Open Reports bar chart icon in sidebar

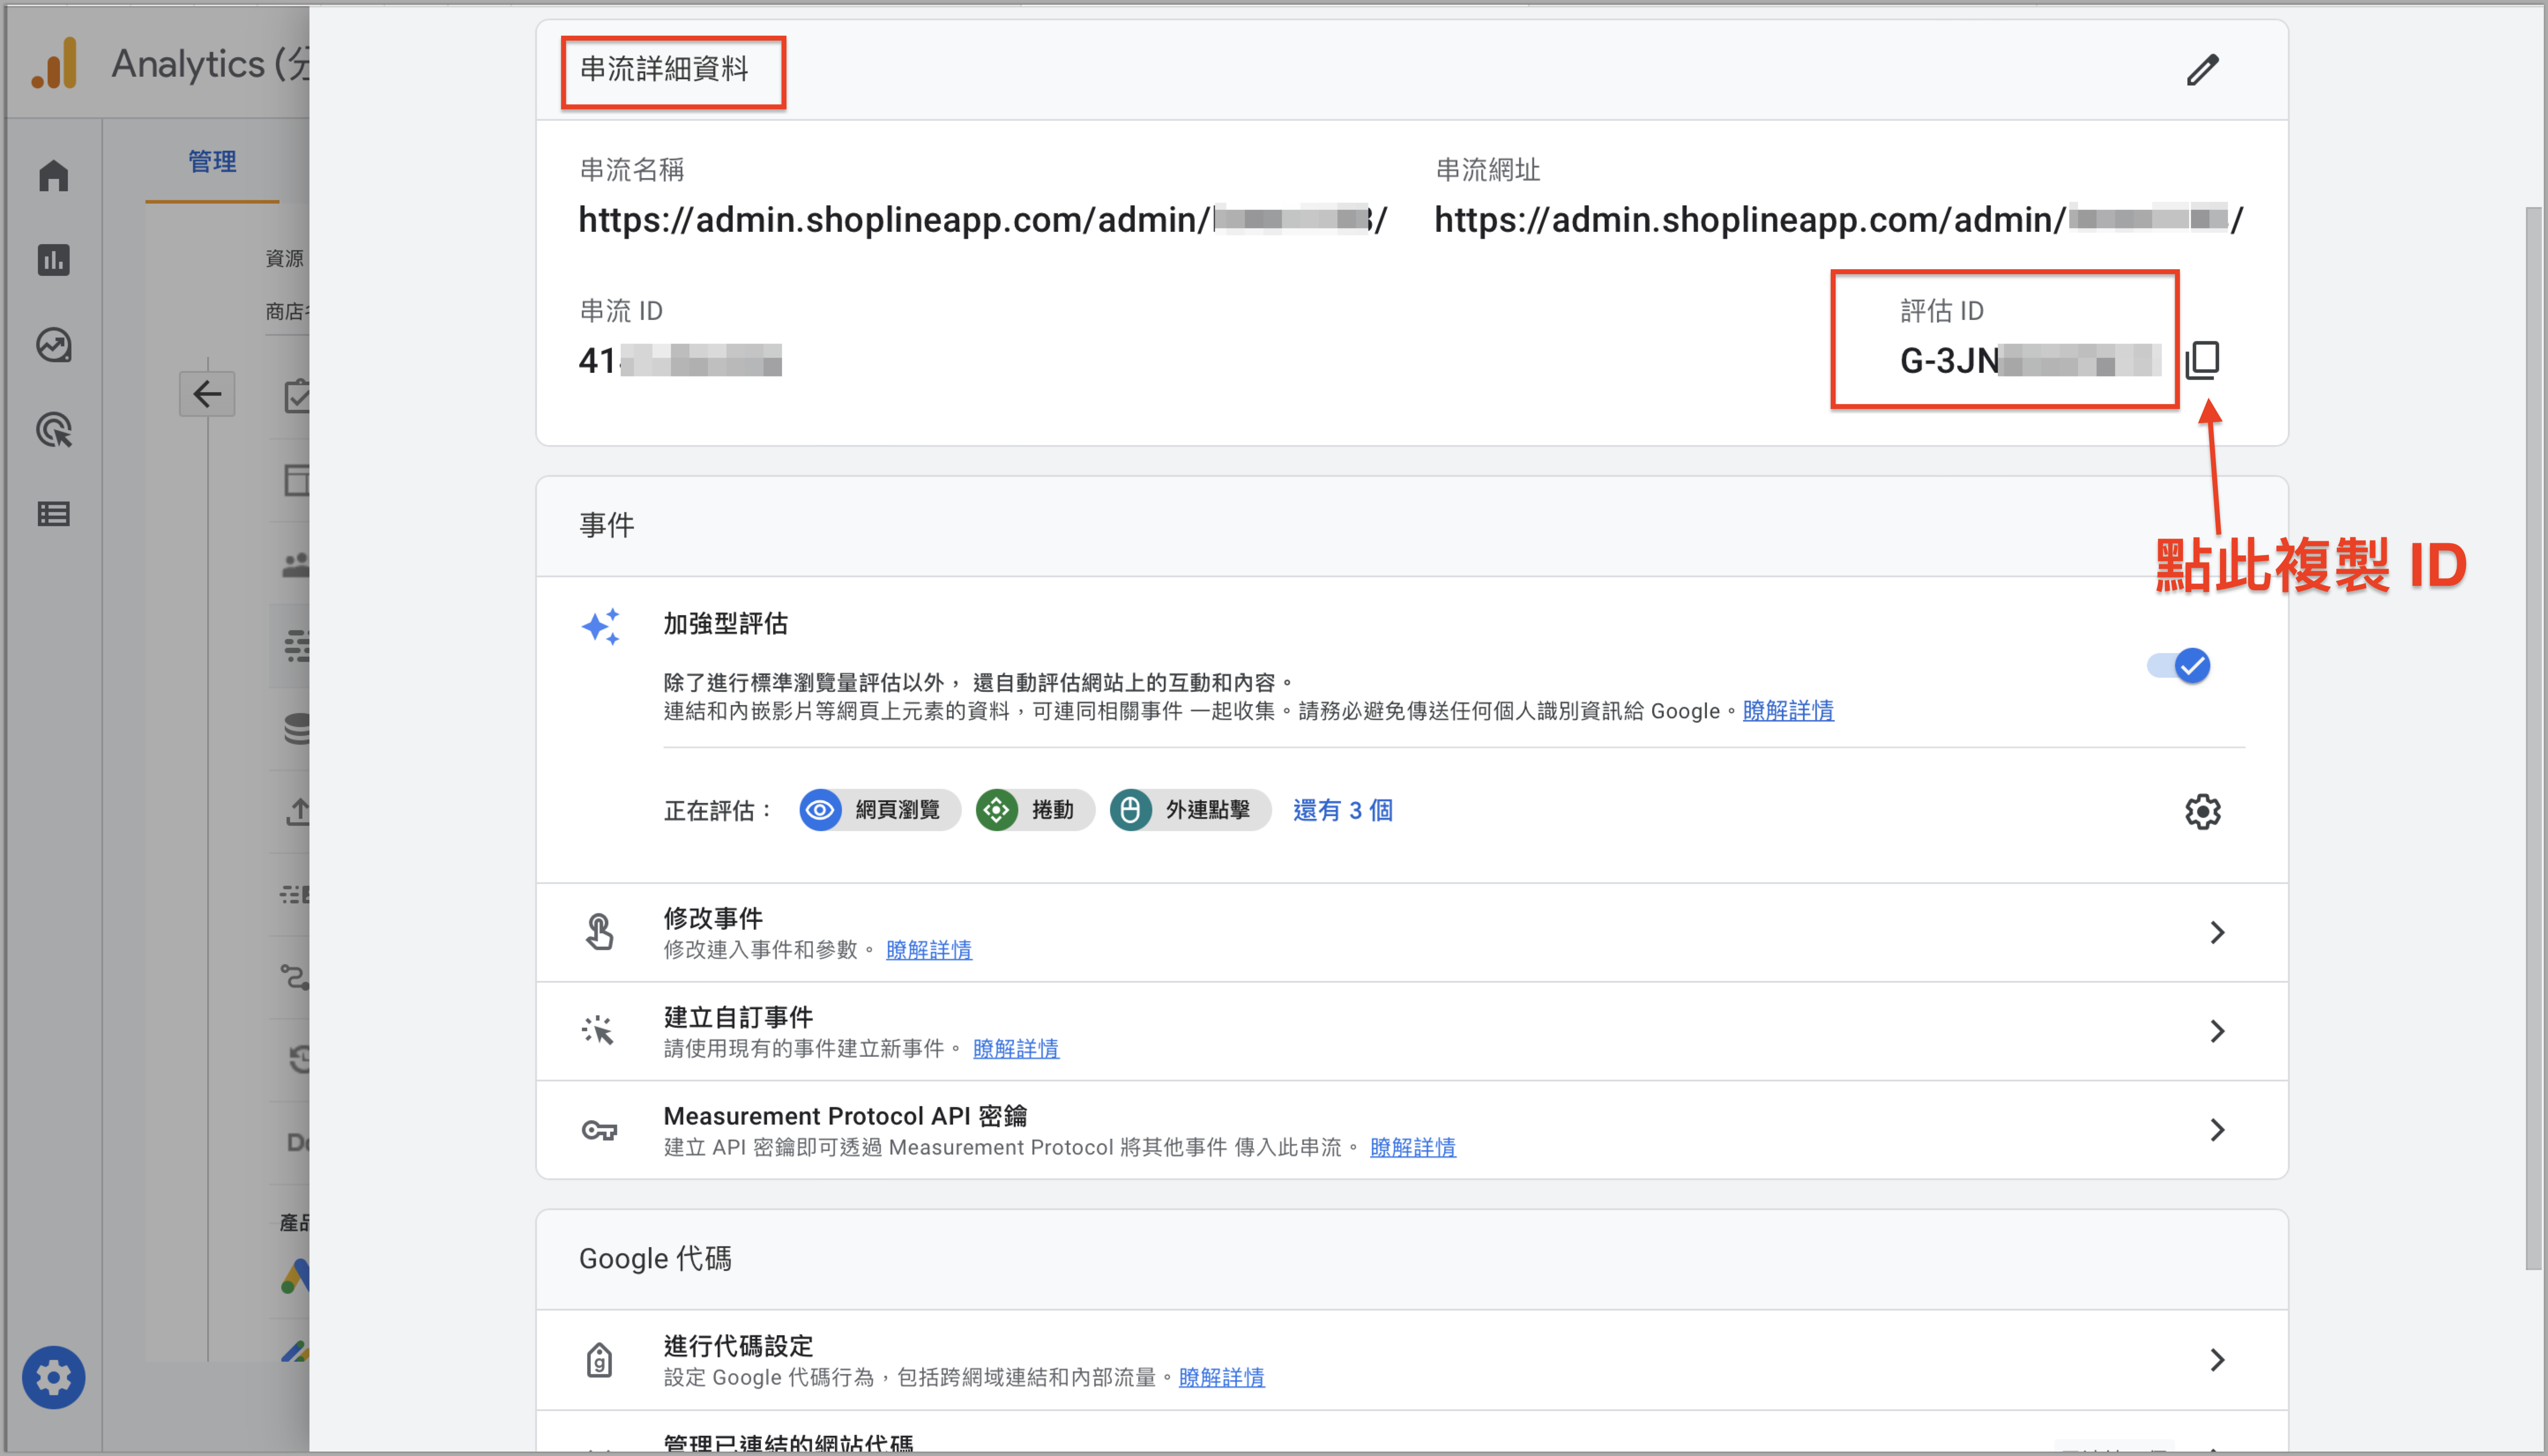(54, 260)
